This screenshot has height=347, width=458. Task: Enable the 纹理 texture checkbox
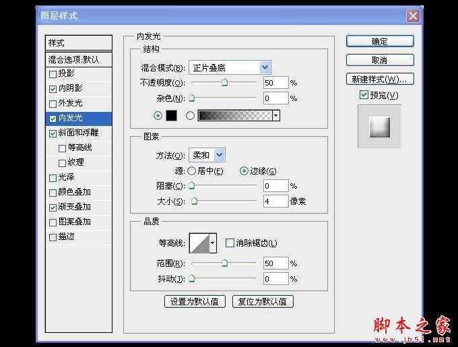[x=62, y=163]
